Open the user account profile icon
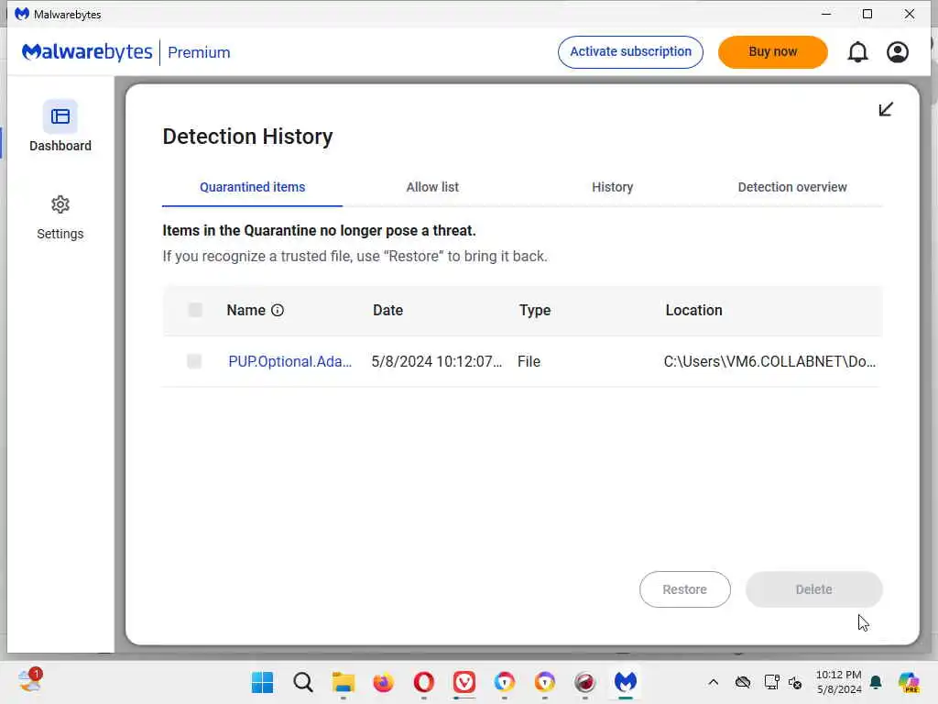938x704 pixels. pos(898,52)
